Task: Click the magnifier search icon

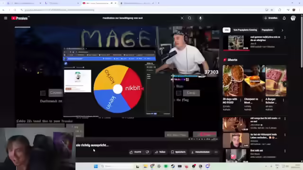Action: pyautogui.click(x=189, y=18)
